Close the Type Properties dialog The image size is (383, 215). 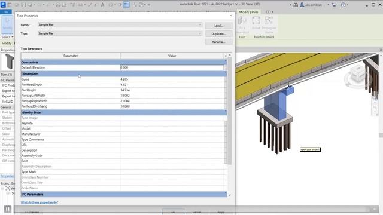point(231,16)
